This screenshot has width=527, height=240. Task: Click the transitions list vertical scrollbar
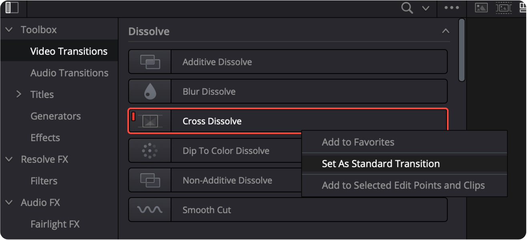click(x=461, y=50)
